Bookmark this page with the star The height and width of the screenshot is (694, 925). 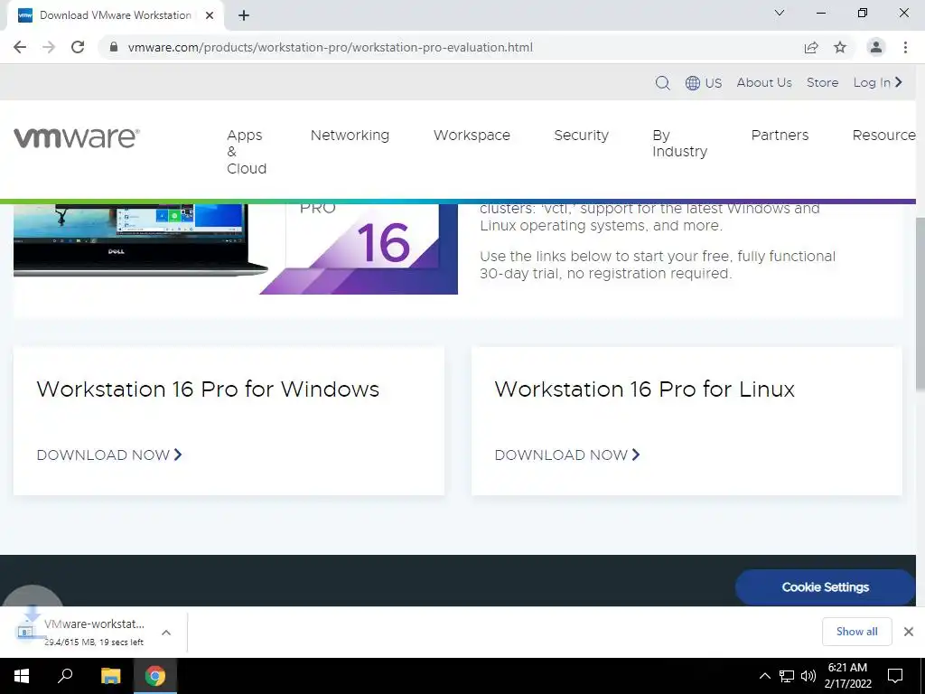pyautogui.click(x=840, y=47)
